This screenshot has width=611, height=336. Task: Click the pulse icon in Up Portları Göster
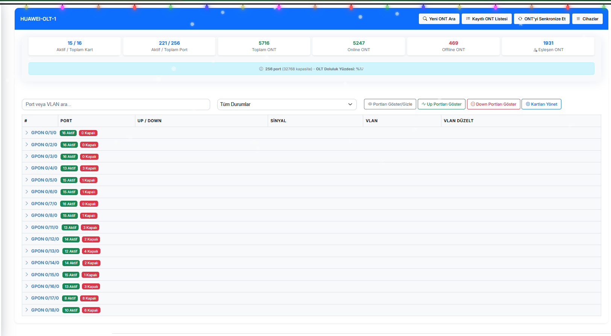tap(424, 104)
